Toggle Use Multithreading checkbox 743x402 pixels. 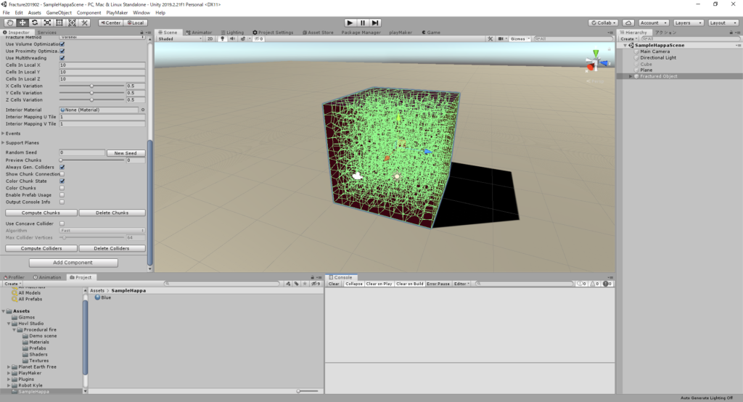click(x=62, y=58)
